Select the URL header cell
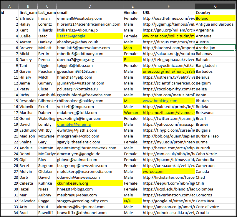The width and height of the screenshot is (237, 217). 168,13
